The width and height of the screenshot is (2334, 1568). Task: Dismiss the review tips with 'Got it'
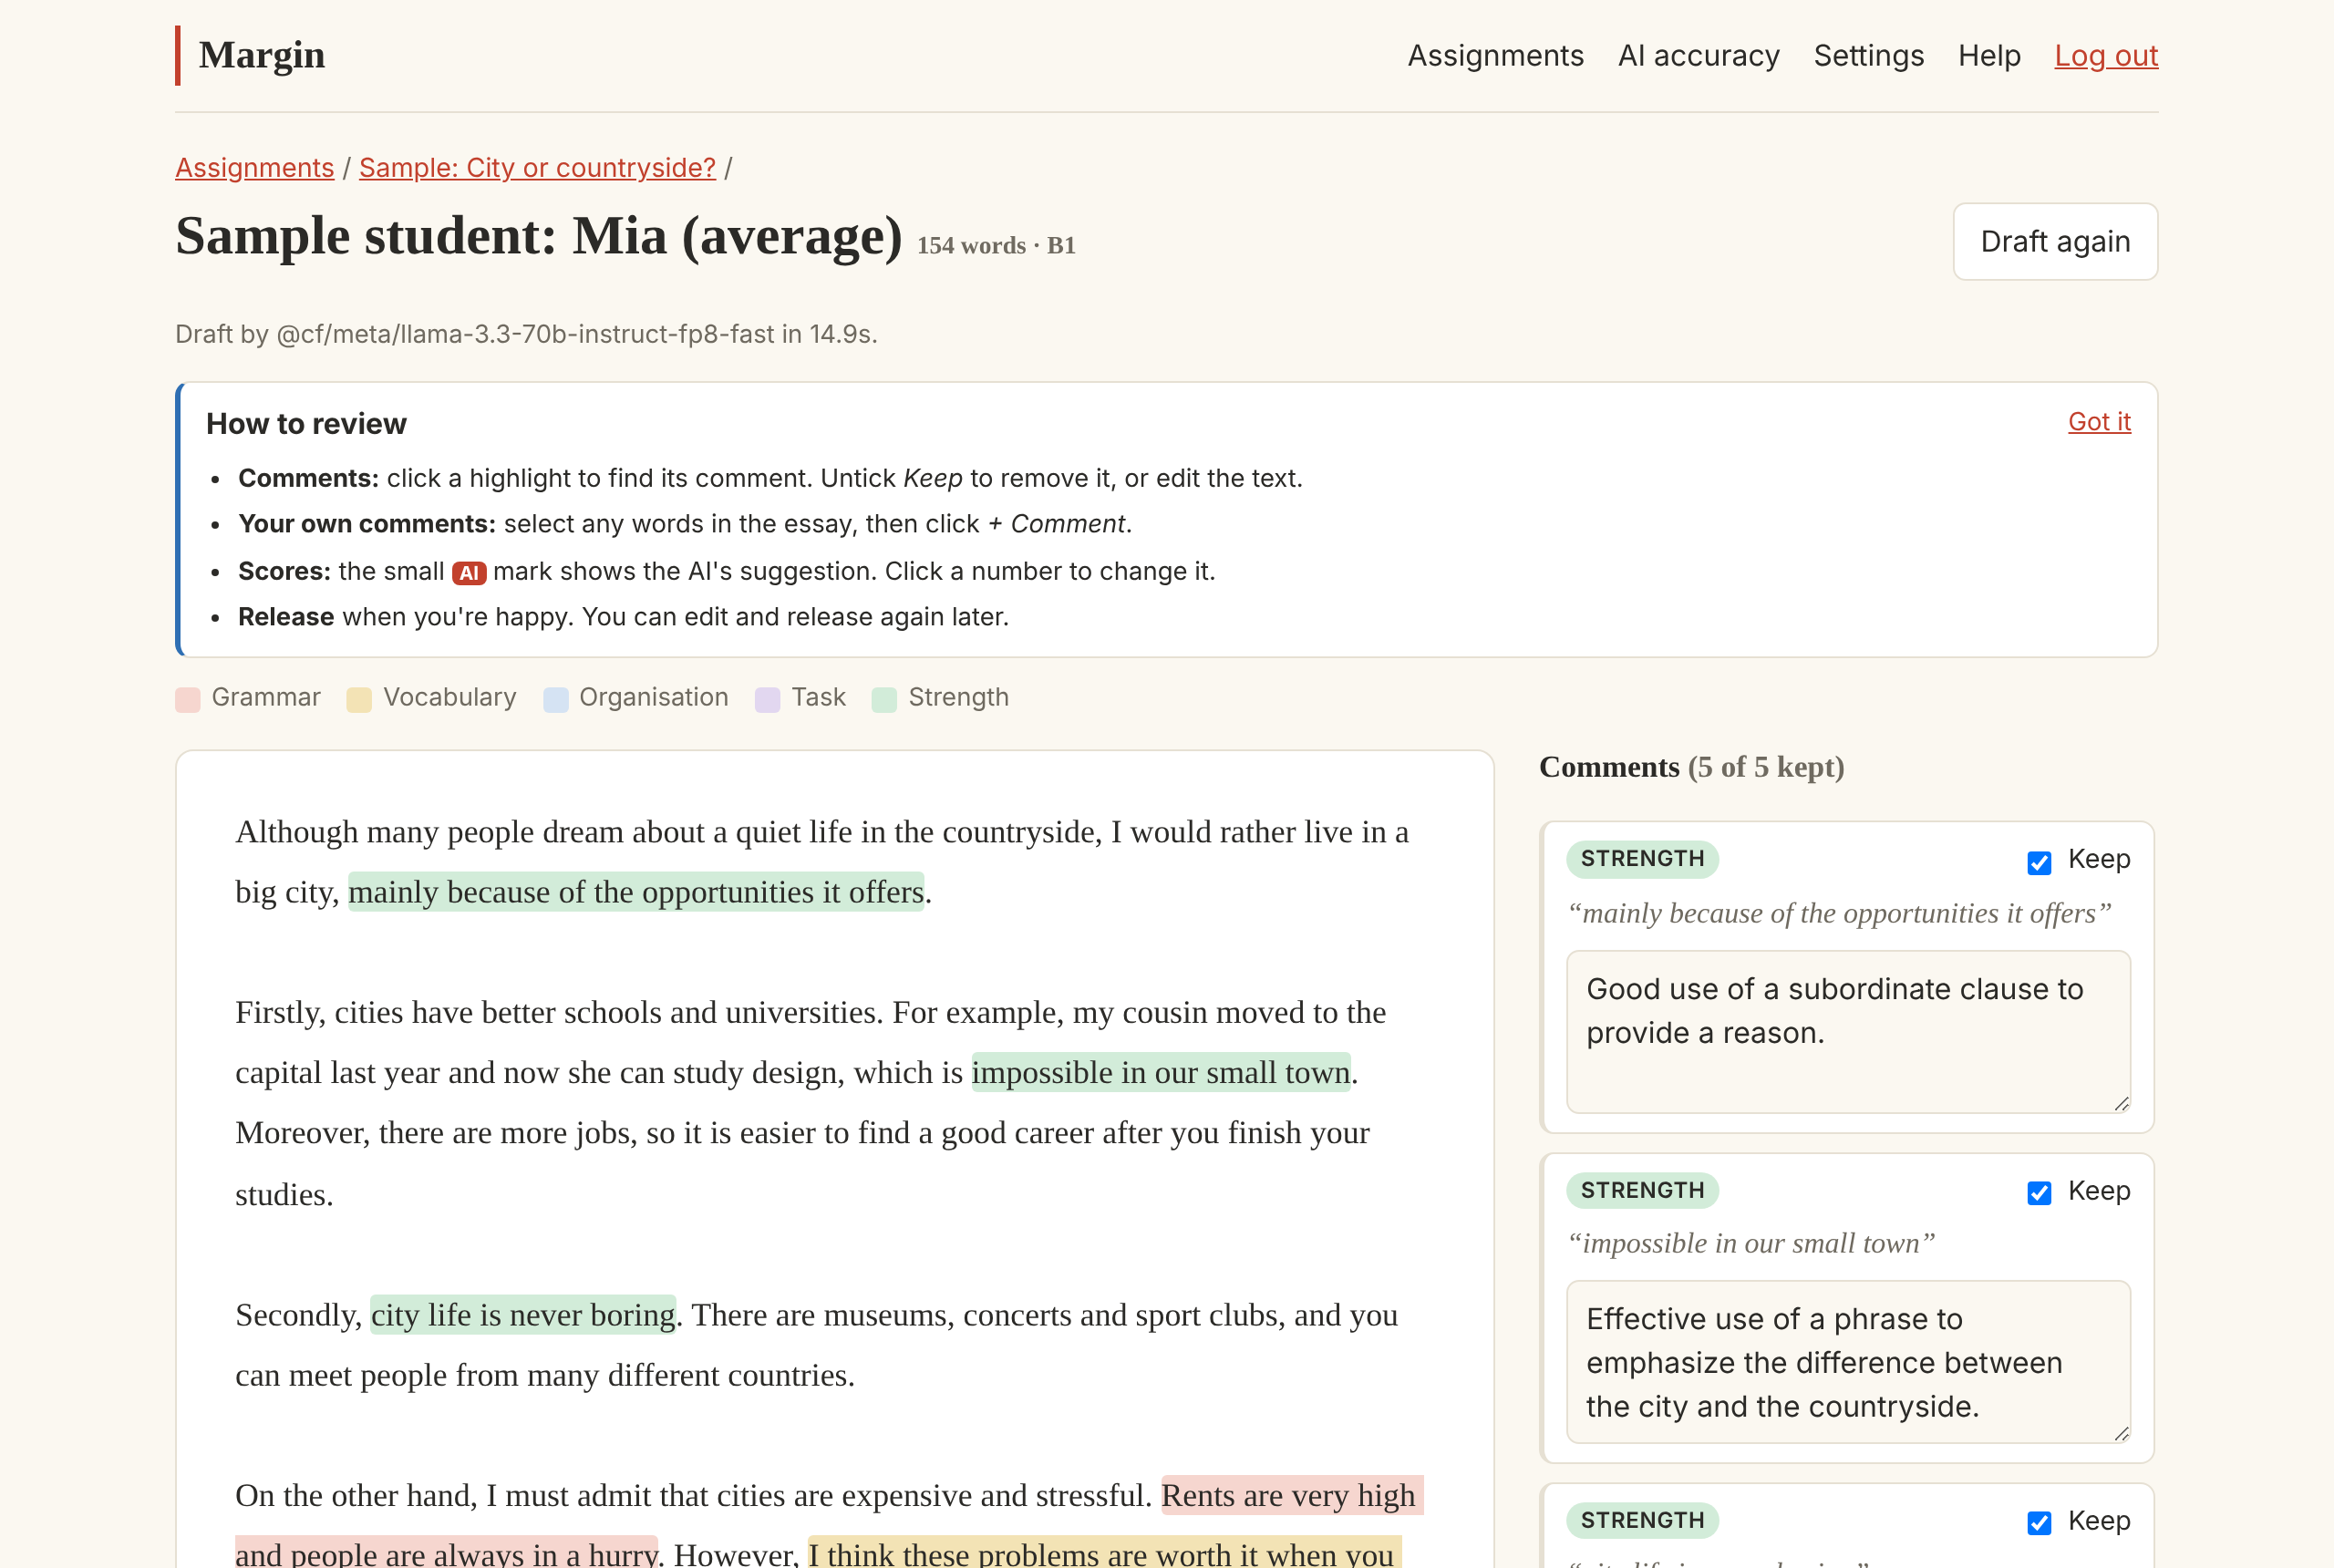click(2098, 421)
